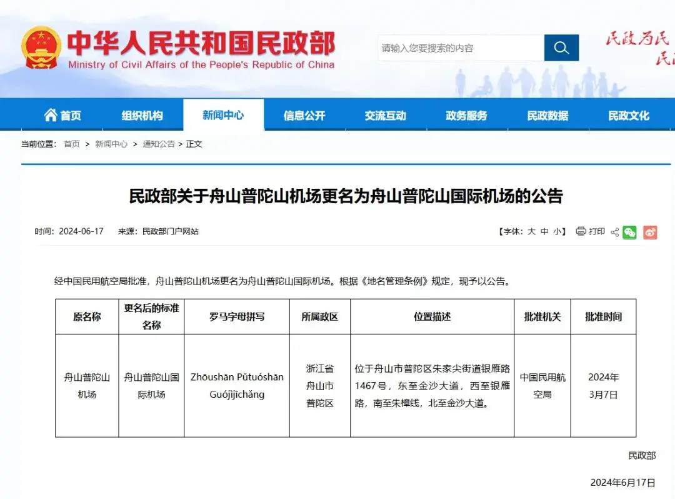Open the 政务服务 menu
This screenshot has width=675, height=499.
pos(466,114)
